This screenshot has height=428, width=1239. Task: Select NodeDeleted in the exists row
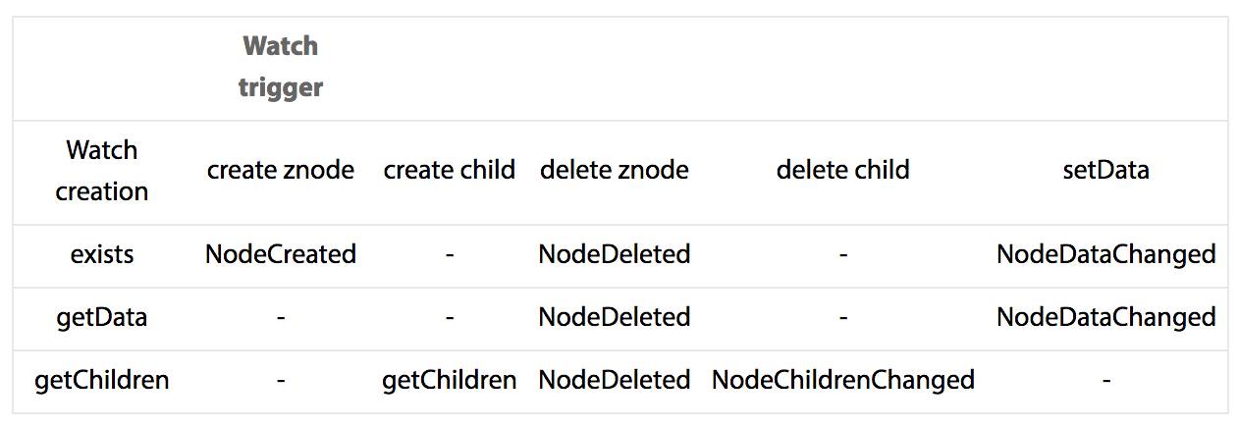614,254
